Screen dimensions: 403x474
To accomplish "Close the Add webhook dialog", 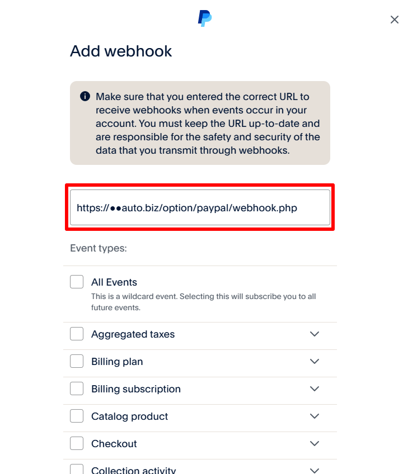I will [394, 20].
